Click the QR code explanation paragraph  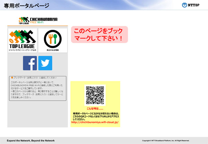pyautogui.click(x=96, y=116)
